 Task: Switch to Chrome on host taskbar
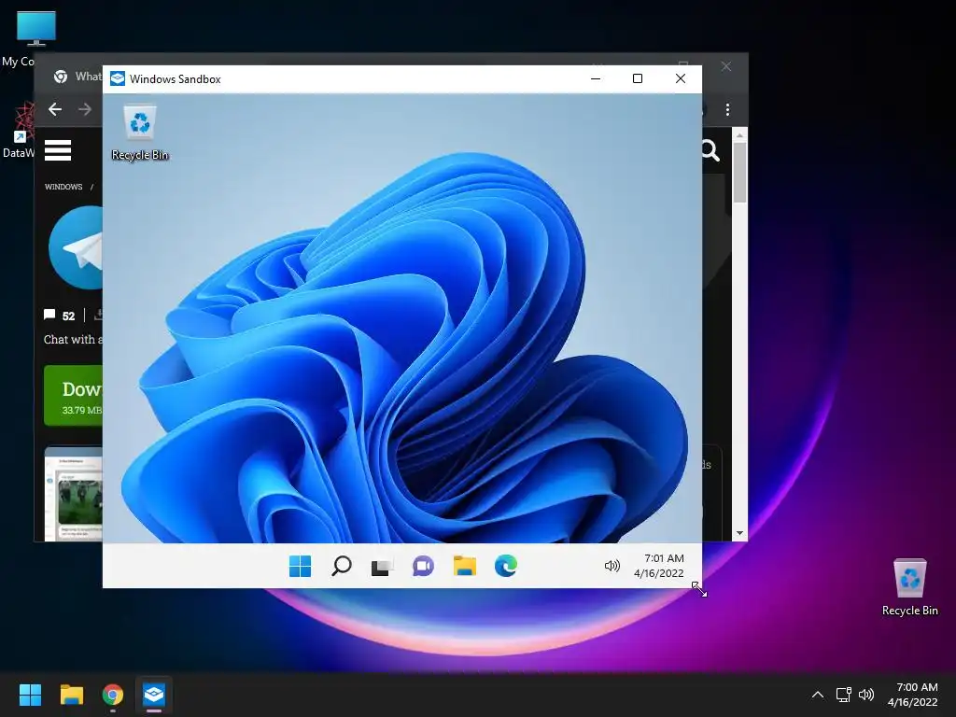113,695
